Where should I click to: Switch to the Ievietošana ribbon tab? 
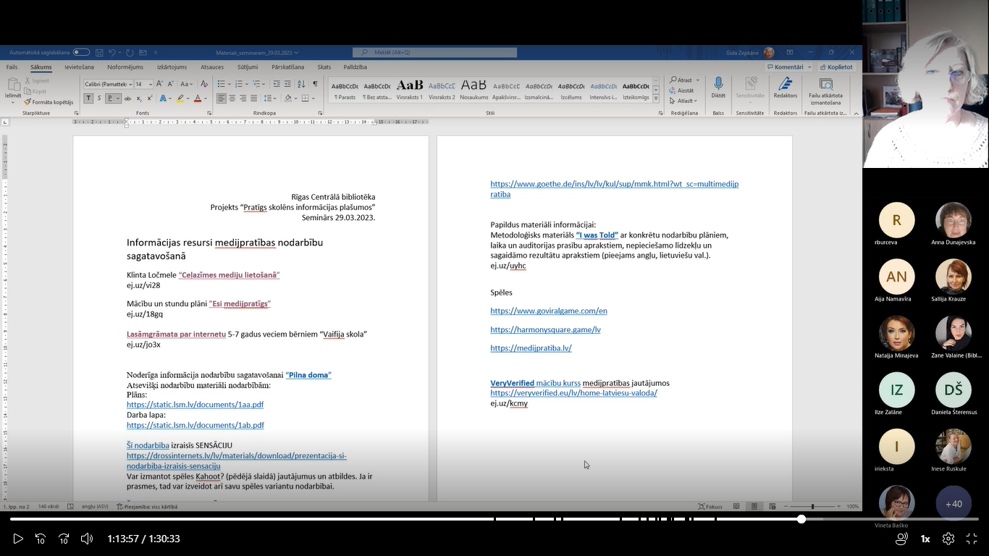(x=79, y=67)
